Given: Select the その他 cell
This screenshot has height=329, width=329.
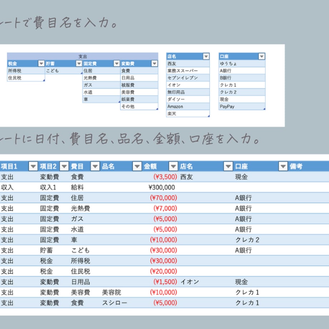Looking at the screenshot, I should pos(139,106).
